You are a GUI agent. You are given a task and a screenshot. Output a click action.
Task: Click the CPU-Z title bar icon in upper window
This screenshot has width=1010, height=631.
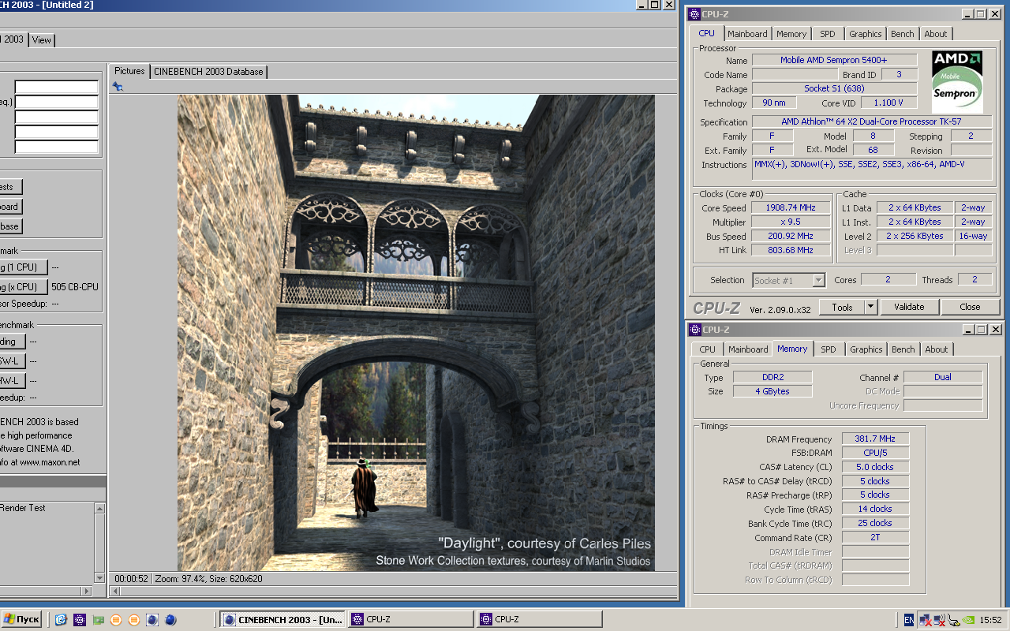click(694, 14)
